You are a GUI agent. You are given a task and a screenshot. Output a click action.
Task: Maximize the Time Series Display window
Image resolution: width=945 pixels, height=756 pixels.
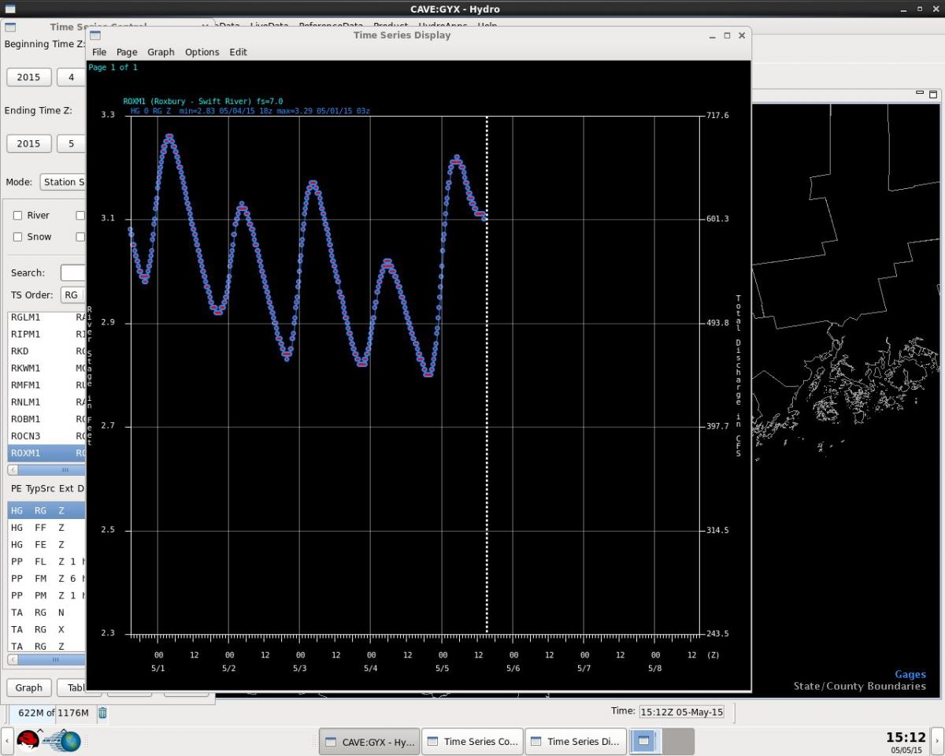[x=727, y=35]
